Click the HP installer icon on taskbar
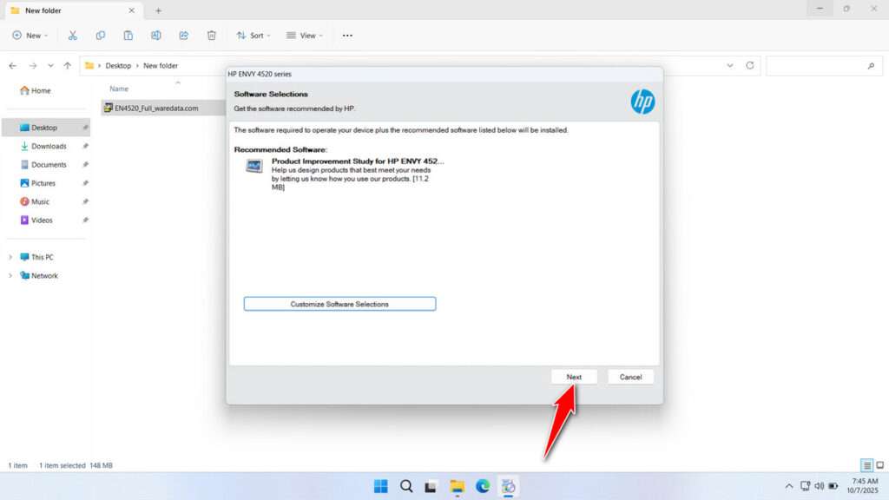 click(x=509, y=486)
